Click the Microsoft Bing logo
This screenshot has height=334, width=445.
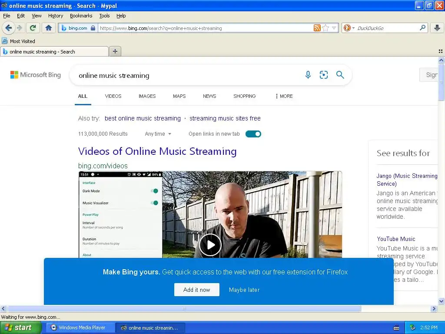click(x=36, y=75)
